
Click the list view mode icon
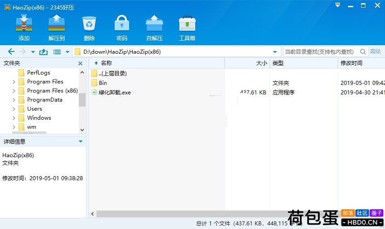pos(57,52)
